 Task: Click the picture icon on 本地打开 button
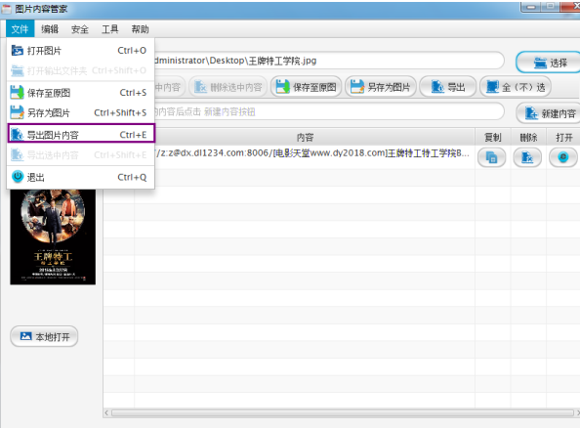pos(25,336)
